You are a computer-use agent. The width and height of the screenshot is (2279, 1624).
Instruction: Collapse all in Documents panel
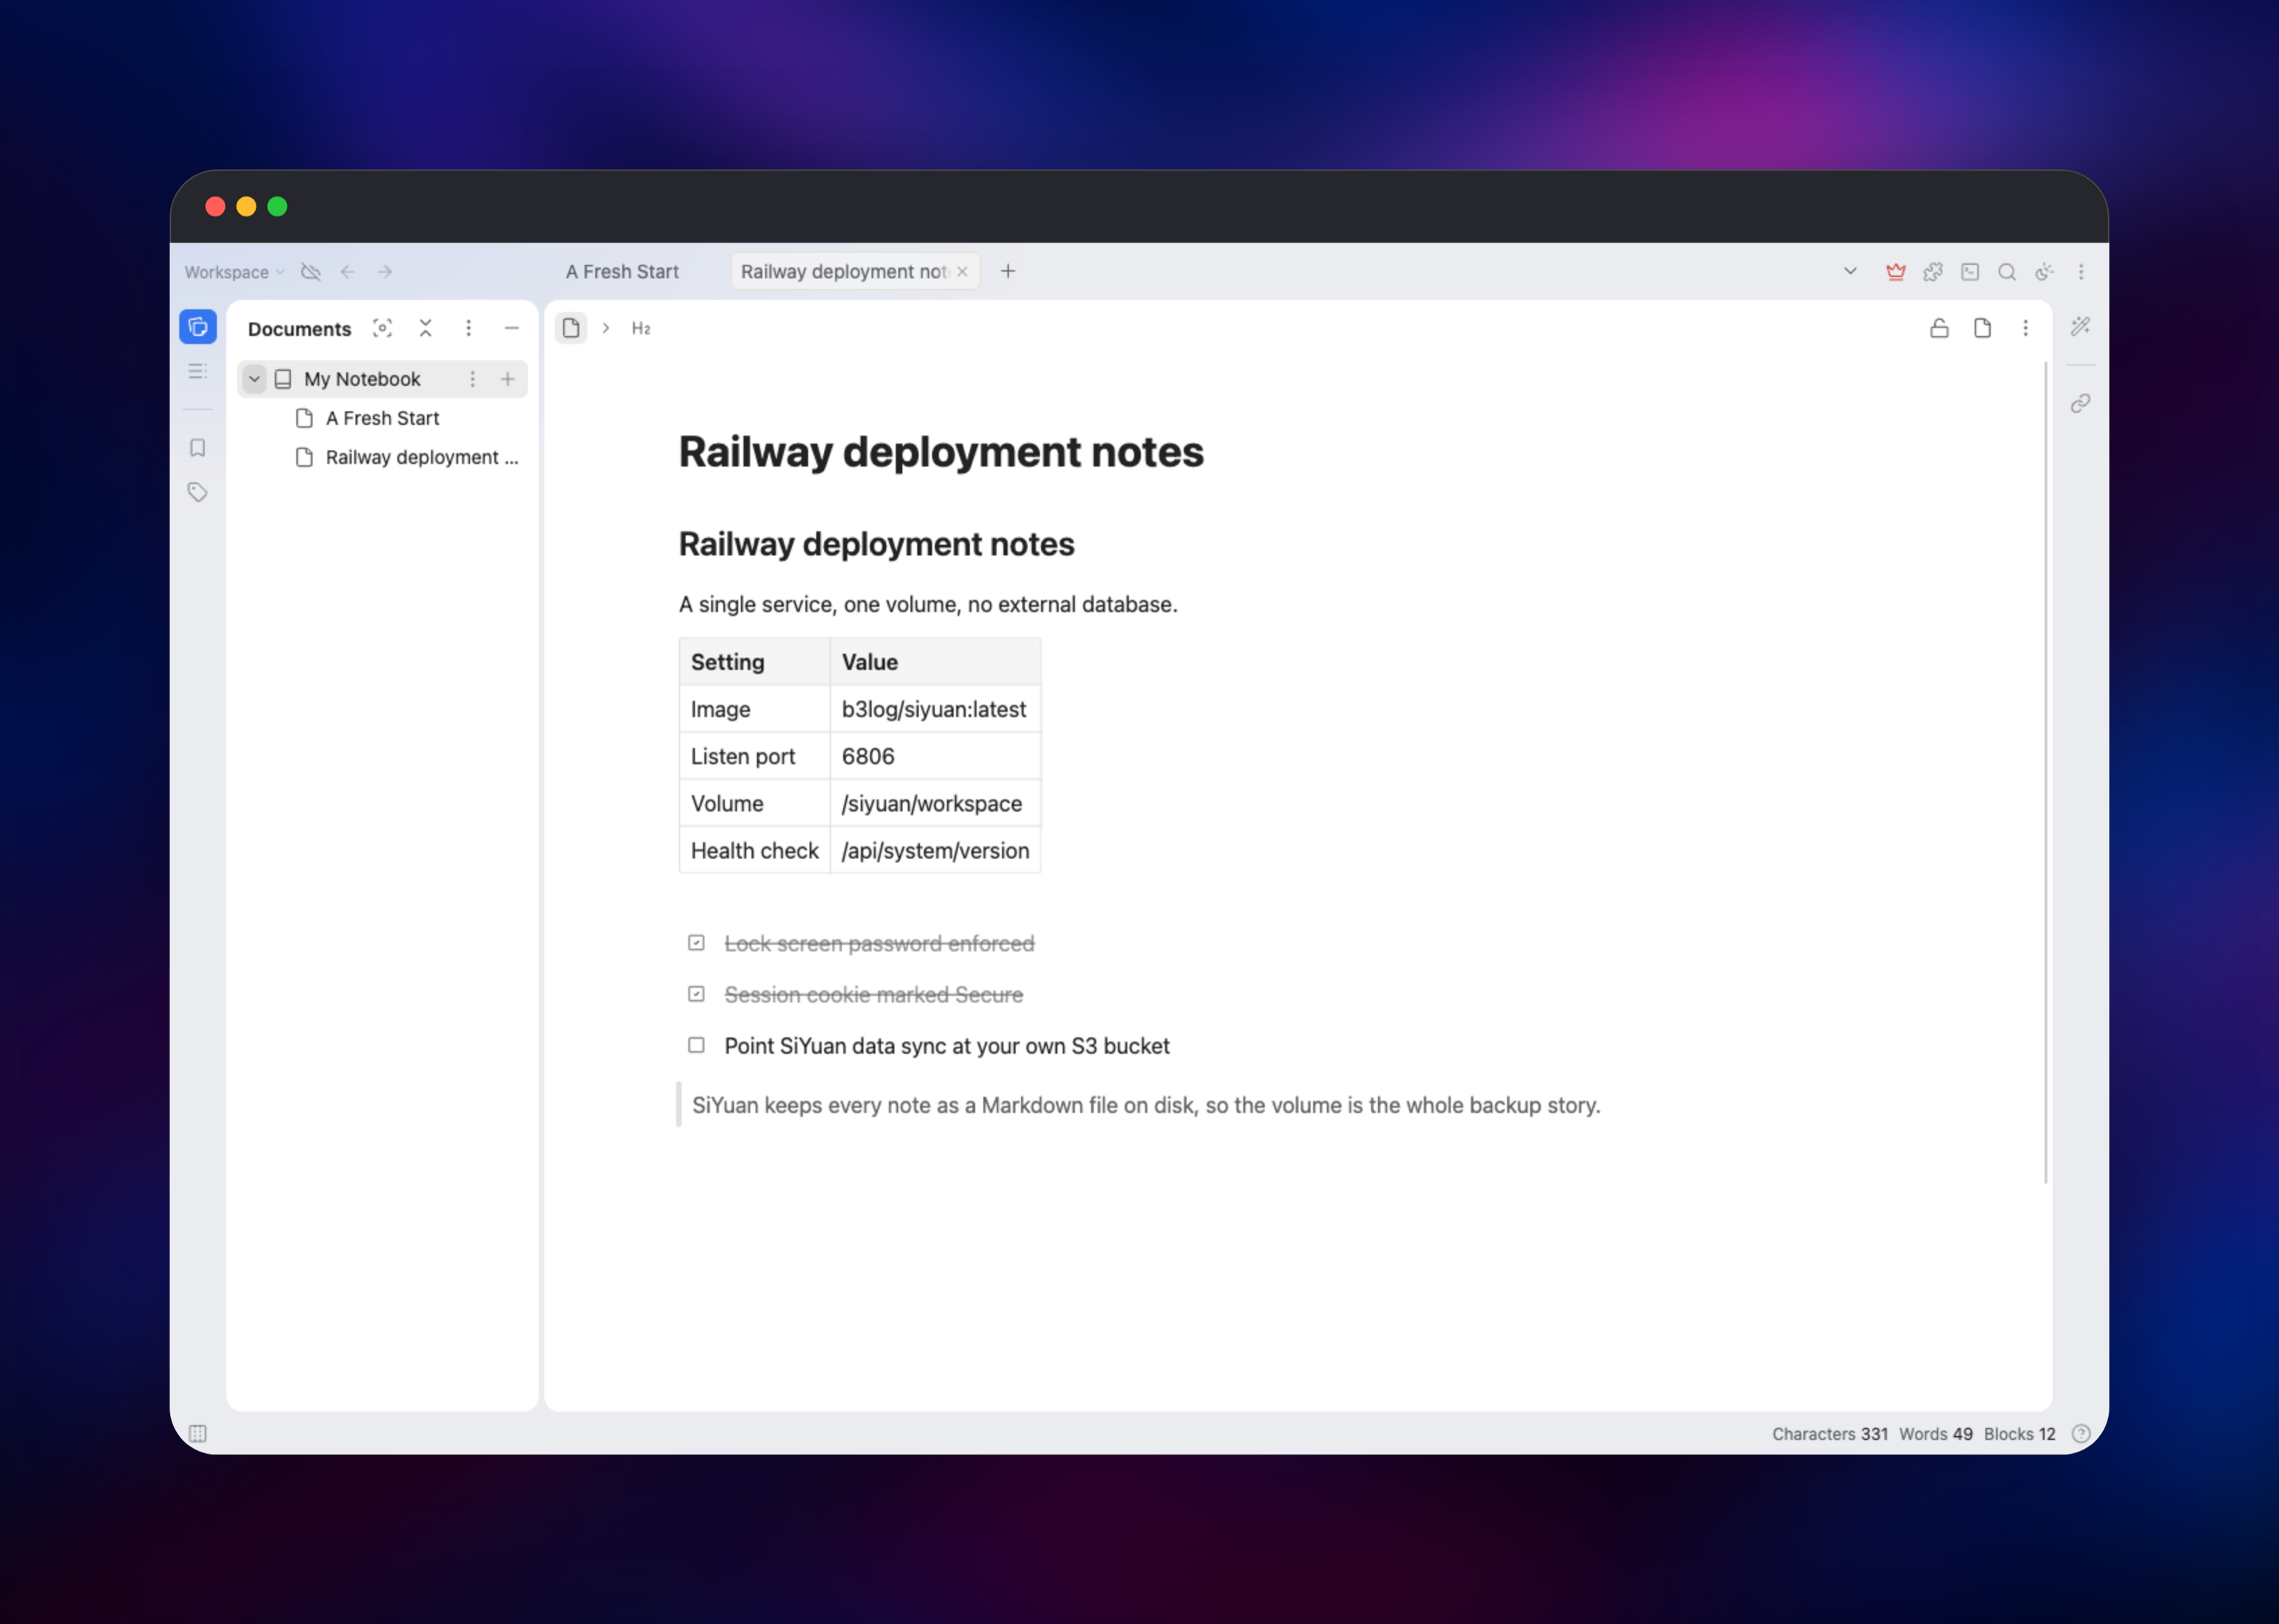(425, 328)
